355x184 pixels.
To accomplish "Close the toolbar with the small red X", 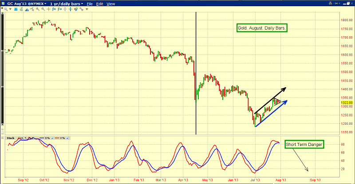I will pyautogui.click(x=2, y=8).
